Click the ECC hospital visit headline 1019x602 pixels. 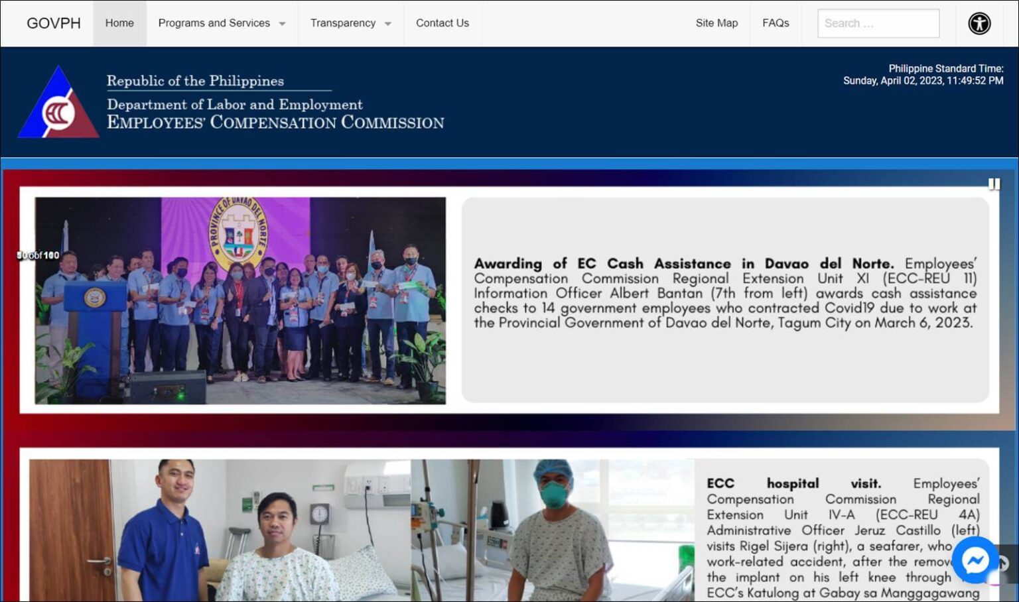coord(793,483)
